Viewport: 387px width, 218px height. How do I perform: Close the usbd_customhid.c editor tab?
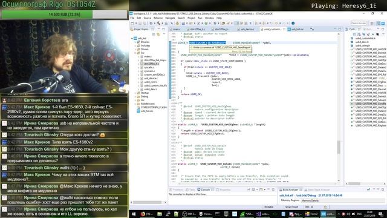tap(284, 29)
